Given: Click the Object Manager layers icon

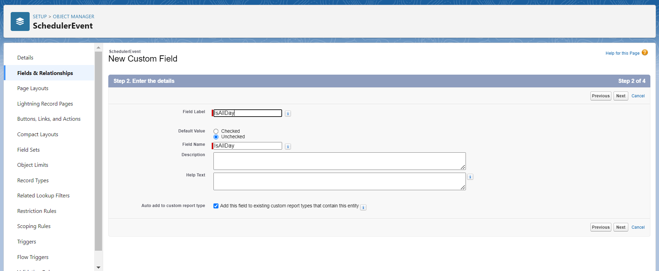Looking at the screenshot, I should [x=20, y=22].
